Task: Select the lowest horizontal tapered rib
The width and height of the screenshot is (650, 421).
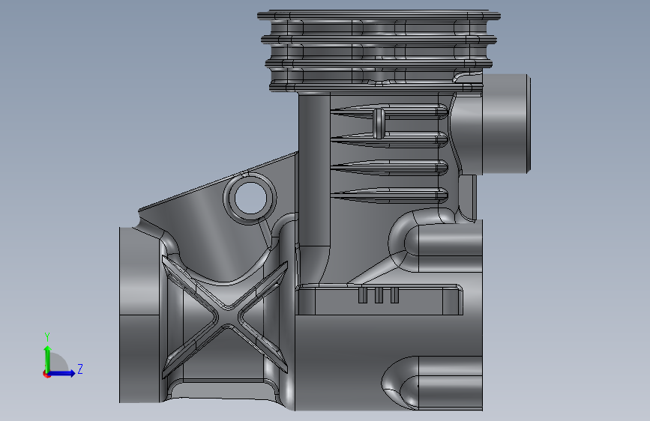Action: [390, 196]
